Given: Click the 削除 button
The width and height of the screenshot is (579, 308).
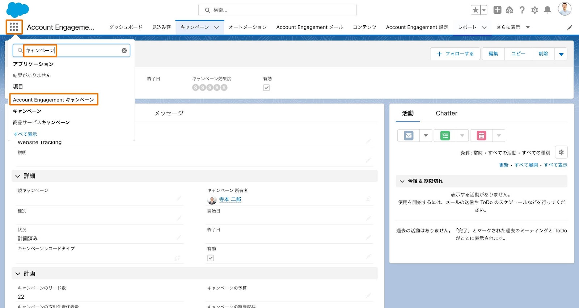Looking at the screenshot, I should pyautogui.click(x=543, y=54).
